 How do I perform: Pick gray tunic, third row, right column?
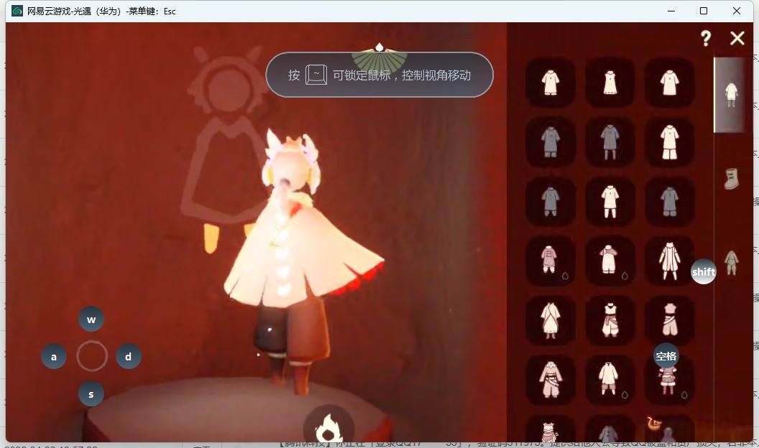click(669, 202)
